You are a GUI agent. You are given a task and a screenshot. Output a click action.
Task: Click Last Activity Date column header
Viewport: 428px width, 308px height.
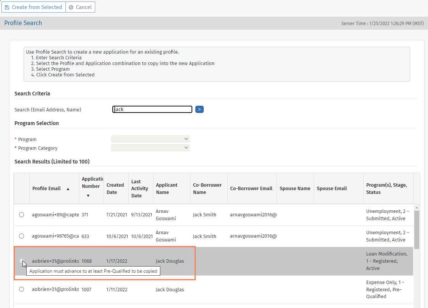tap(139, 189)
